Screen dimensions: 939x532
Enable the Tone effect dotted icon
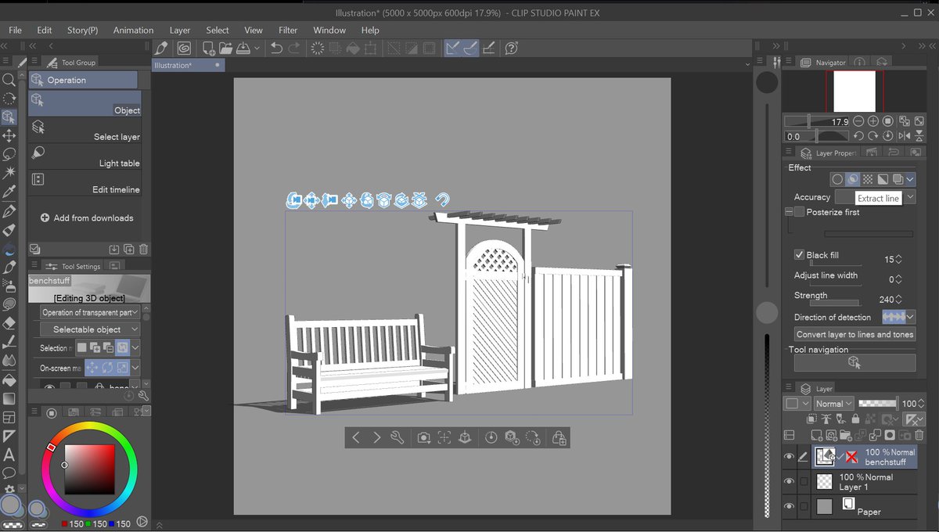click(x=868, y=179)
